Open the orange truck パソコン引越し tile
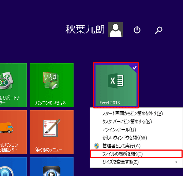This screenshot has height=176, width=183. [x=13, y=132]
